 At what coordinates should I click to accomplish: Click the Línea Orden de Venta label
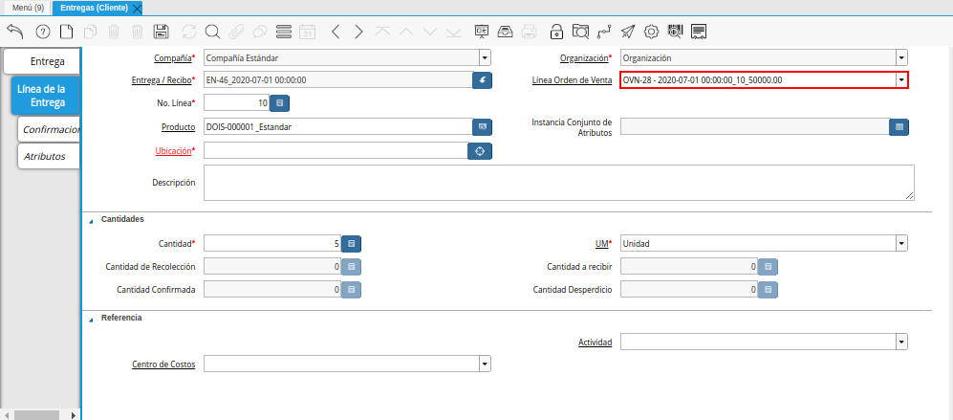point(572,79)
